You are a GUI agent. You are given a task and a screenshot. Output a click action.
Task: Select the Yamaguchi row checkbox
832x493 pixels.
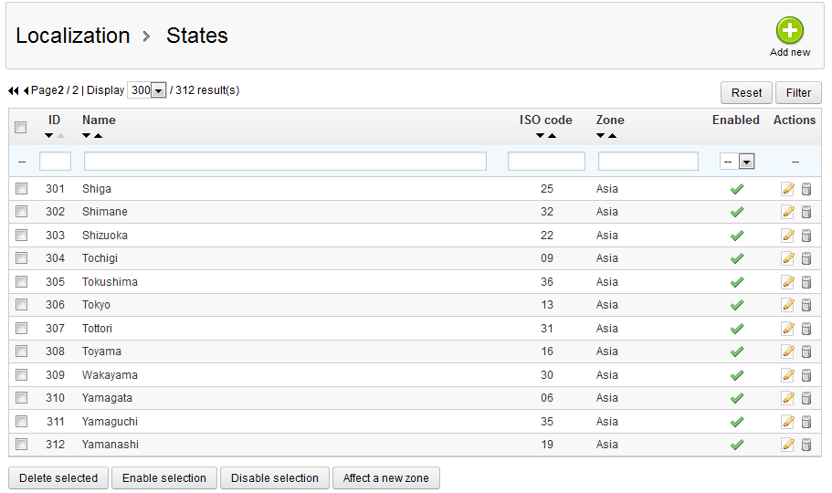(x=21, y=422)
